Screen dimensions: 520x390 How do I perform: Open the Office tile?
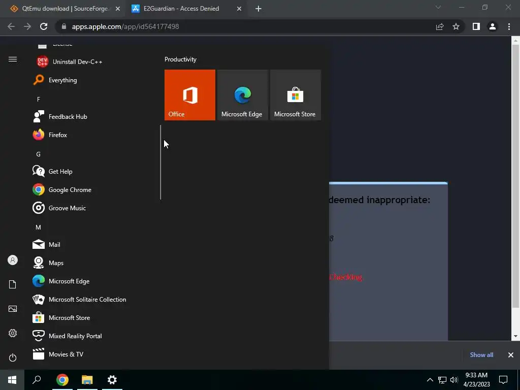(x=190, y=95)
